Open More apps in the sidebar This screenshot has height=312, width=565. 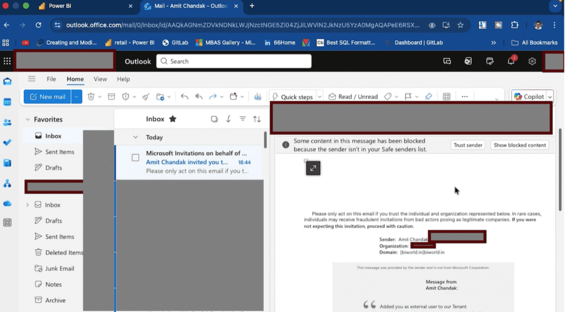point(7,222)
